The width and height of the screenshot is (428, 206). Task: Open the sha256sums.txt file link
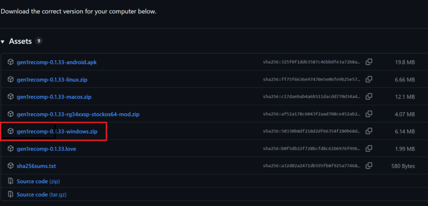(36, 166)
